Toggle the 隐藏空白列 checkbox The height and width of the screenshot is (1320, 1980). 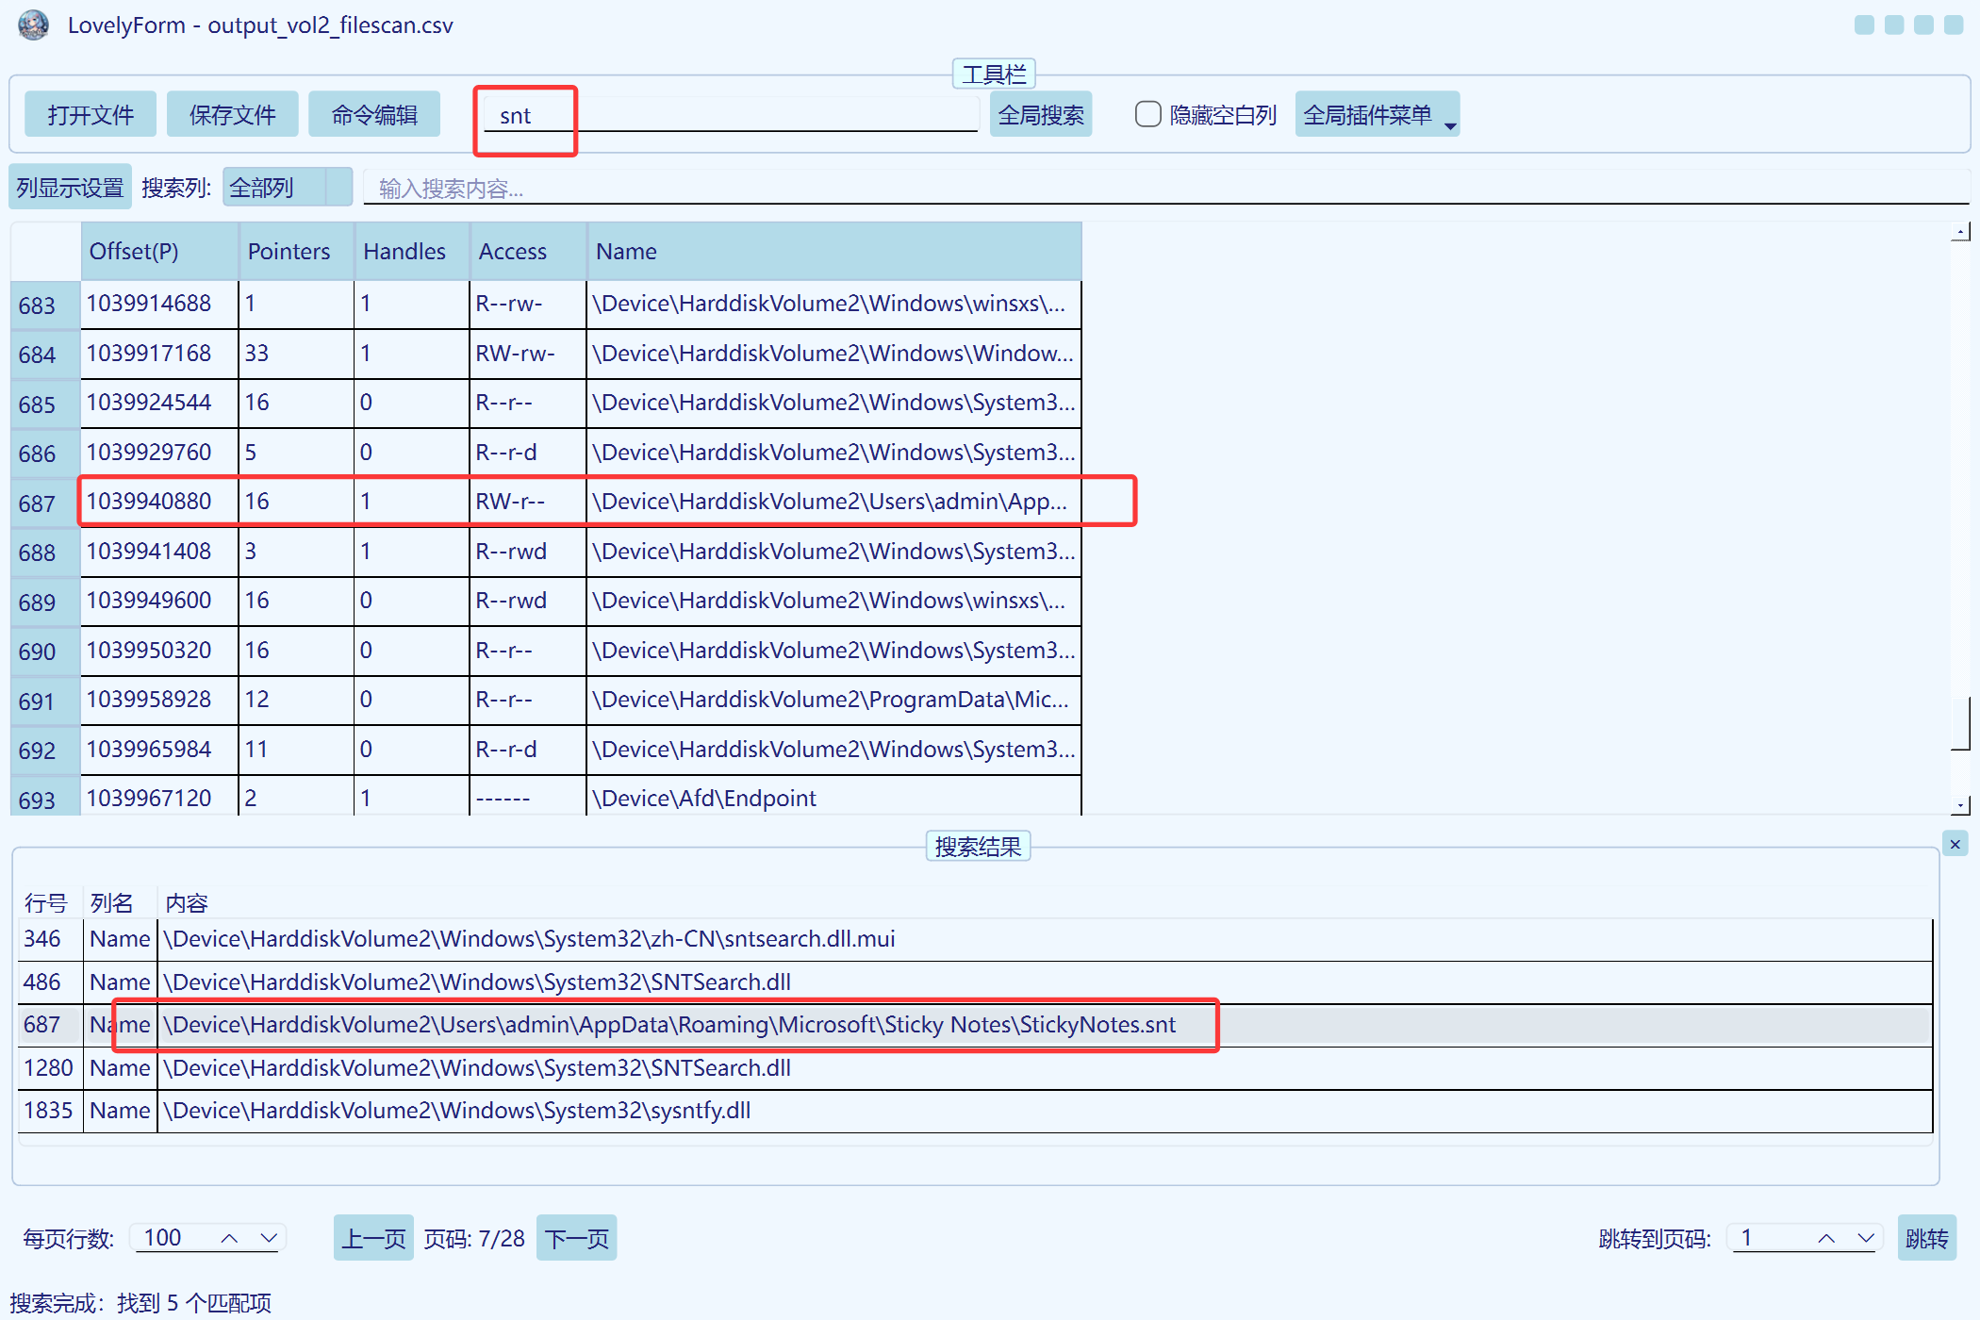[1147, 115]
